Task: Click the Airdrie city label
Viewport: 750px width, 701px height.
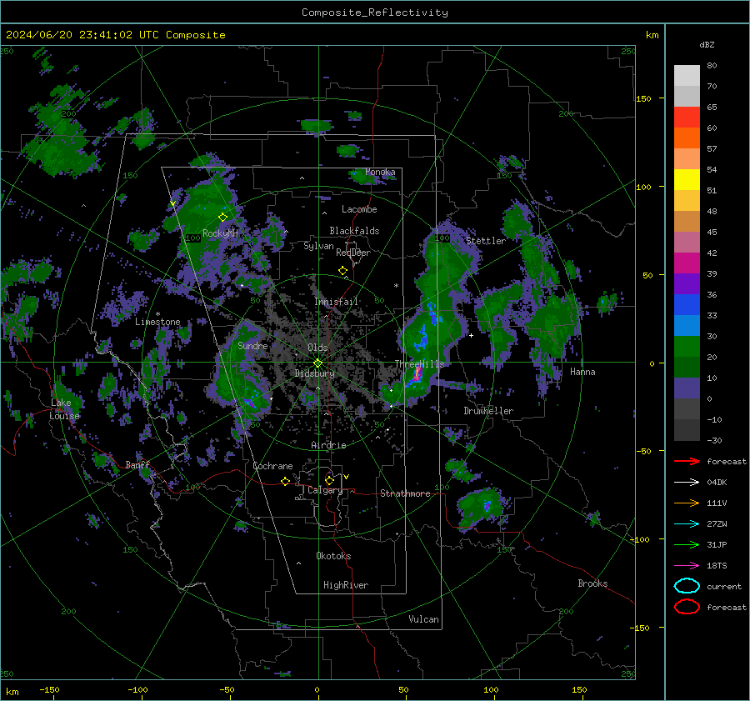Action: coord(328,445)
